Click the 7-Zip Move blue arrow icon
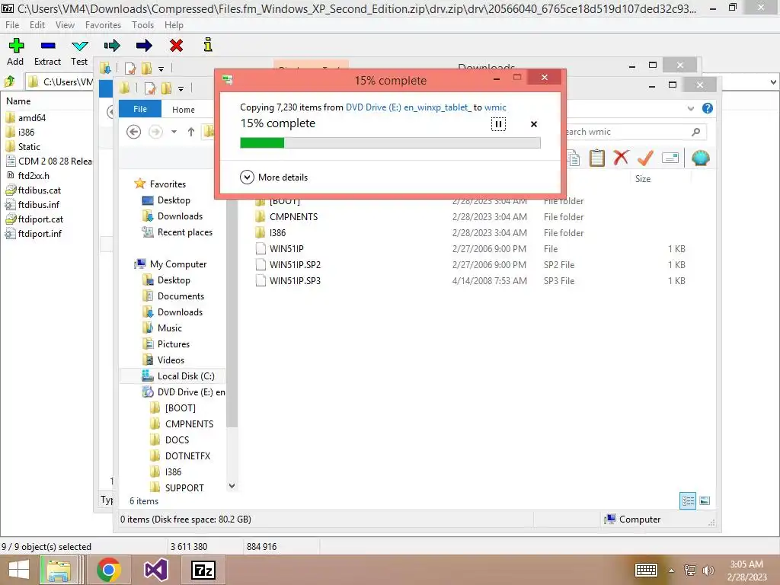Image resolution: width=780 pixels, height=585 pixels. [x=144, y=46]
